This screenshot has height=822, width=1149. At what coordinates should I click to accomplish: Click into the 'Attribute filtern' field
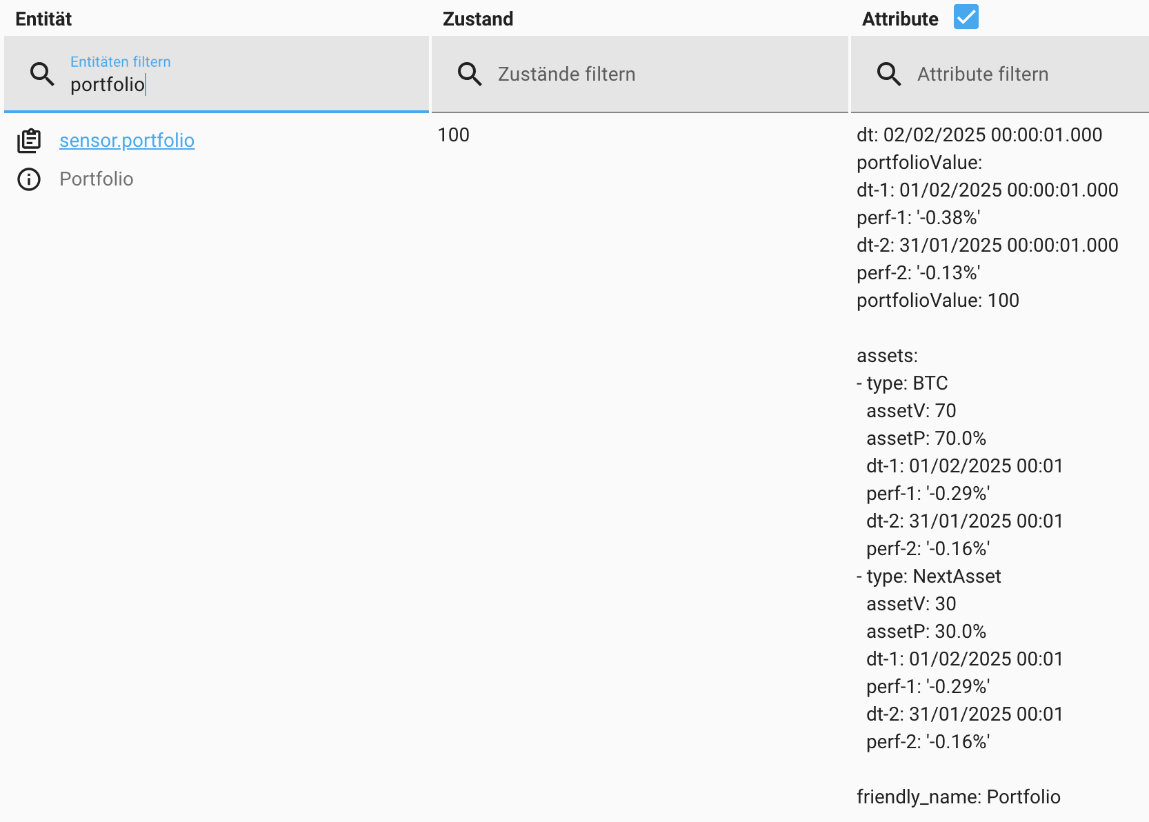(1021, 74)
